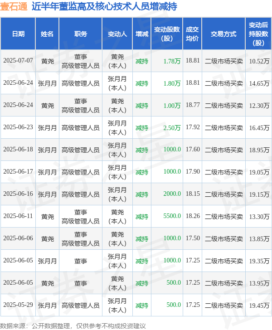272x330 pixels.
Task: Click 黄尧 name in 2025-07-07 row
Action: (x=47, y=61)
